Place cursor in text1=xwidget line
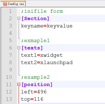This screenshot has width=105, height=104. 42,55
